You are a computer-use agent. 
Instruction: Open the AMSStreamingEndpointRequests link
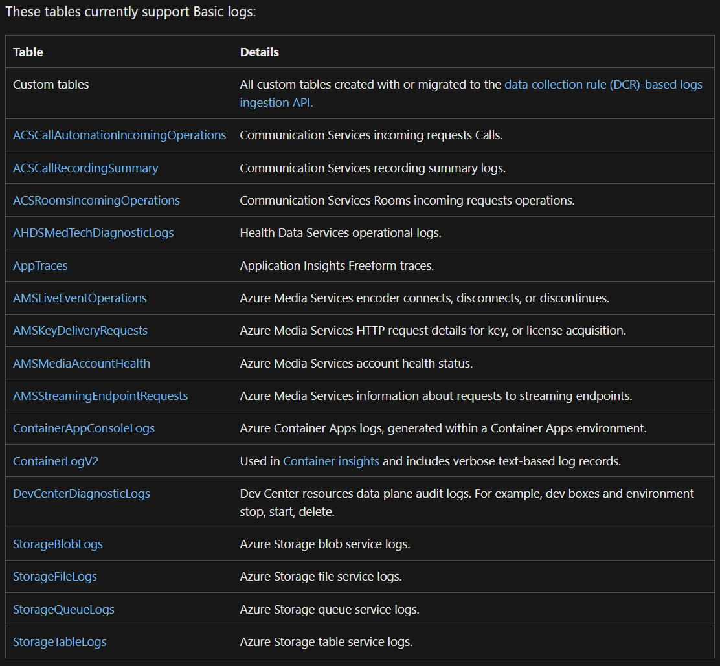point(100,396)
